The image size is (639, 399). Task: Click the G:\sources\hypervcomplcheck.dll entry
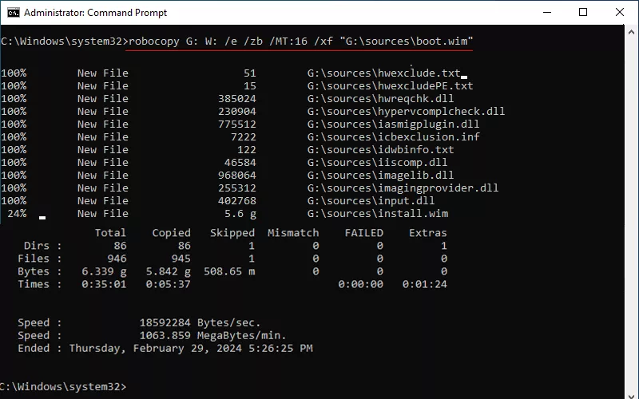tap(406, 111)
